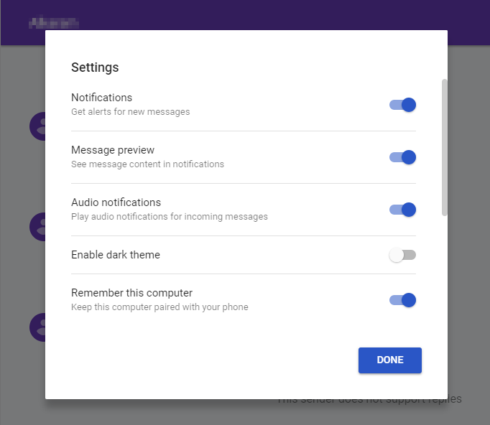Click the middle contact avatar behind the dialog
This screenshot has width=490, height=425.
(37, 227)
